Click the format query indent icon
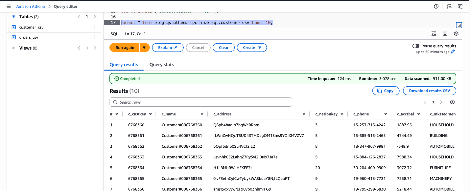 tap(434, 34)
